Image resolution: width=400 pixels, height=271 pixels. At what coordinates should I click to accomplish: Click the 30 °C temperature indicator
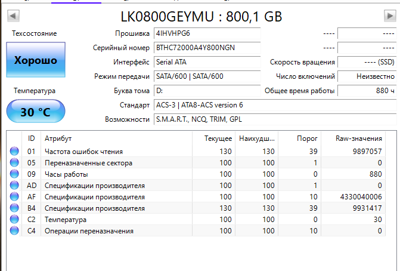click(x=35, y=112)
